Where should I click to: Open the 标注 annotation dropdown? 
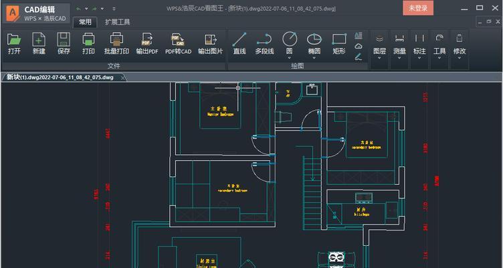pyautogui.click(x=419, y=47)
